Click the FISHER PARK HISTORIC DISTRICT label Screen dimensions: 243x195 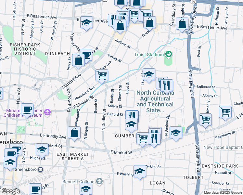tap(25, 49)
